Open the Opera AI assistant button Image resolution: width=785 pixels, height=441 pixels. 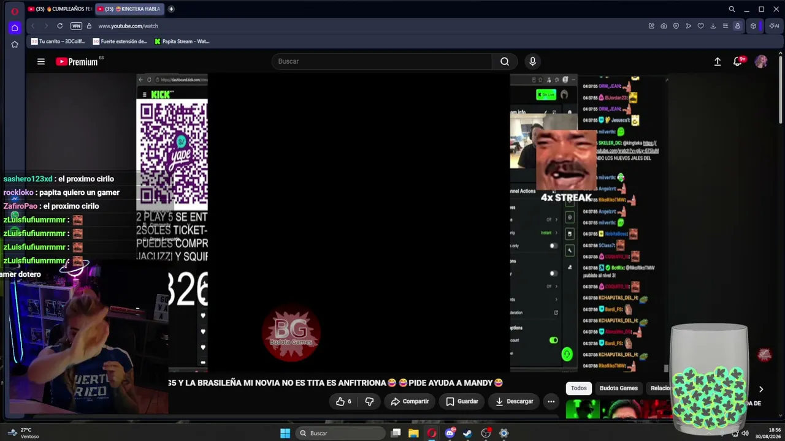pyautogui.click(x=773, y=26)
